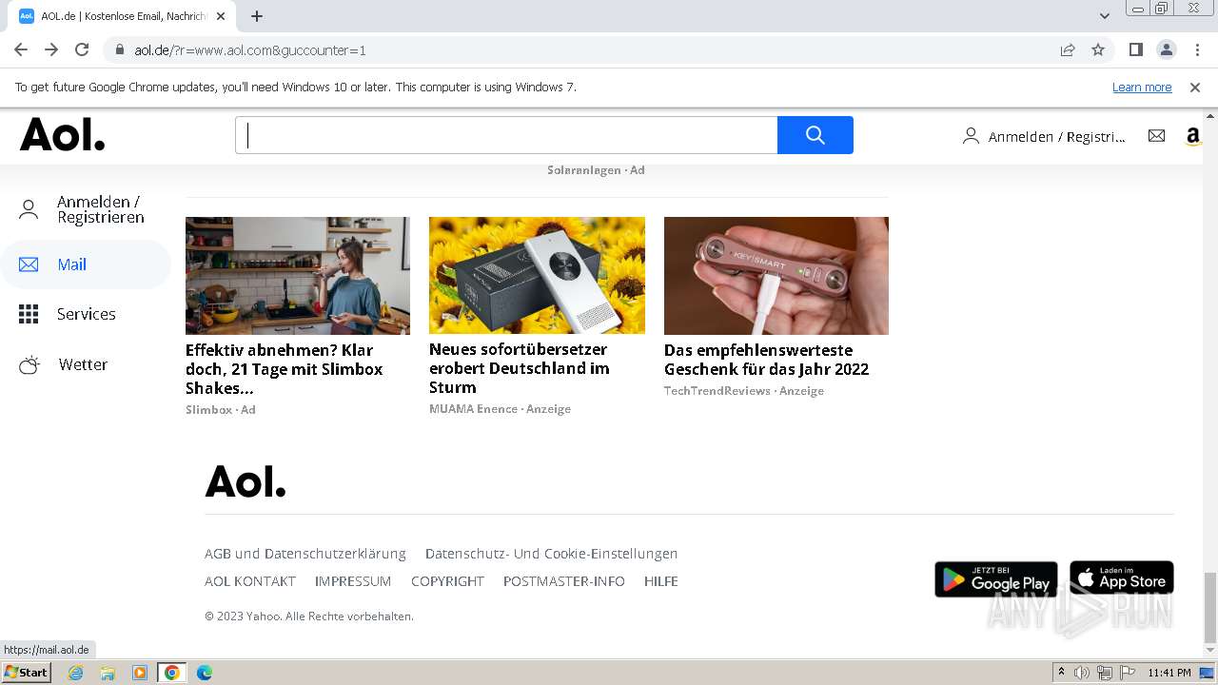
Task: Open the Amazon icon in header
Action: click(x=1193, y=136)
